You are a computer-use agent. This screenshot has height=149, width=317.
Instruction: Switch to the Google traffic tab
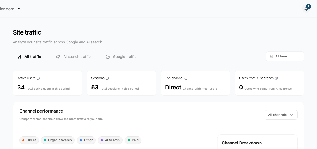[x=121, y=57]
